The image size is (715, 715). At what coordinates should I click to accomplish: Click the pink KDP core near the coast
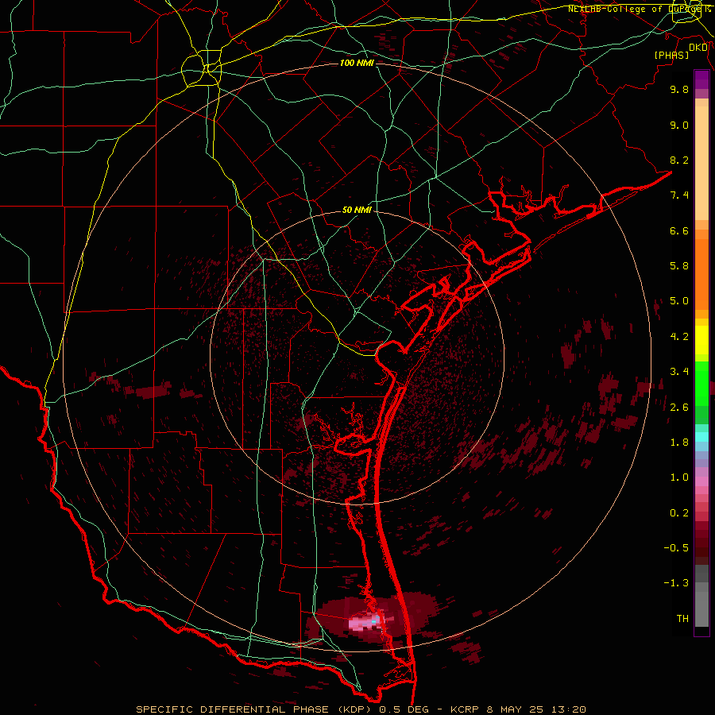[365, 623]
